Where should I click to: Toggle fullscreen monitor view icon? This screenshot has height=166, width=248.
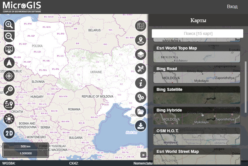pyautogui.click(x=9, y=50)
